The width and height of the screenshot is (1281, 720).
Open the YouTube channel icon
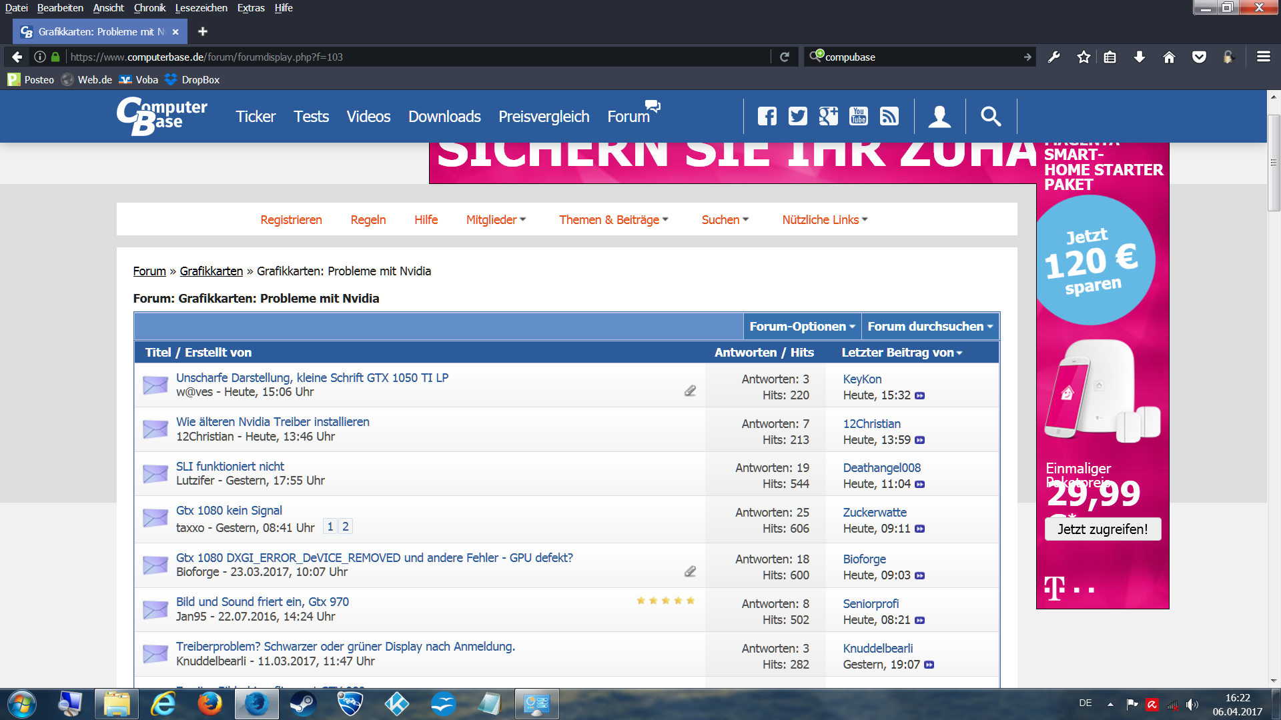pos(858,117)
